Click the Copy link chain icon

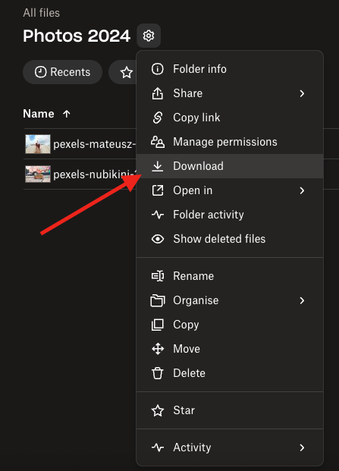157,118
